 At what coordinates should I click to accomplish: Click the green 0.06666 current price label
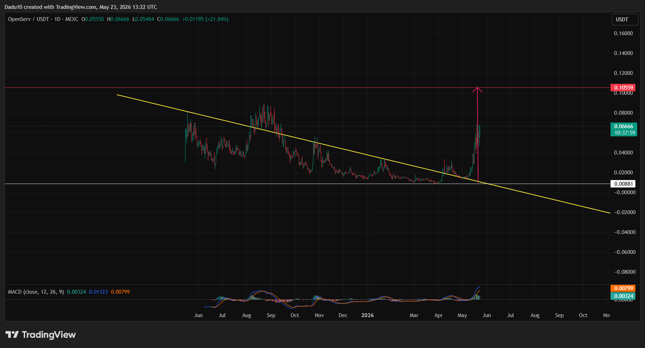pyautogui.click(x=623, y=126)
